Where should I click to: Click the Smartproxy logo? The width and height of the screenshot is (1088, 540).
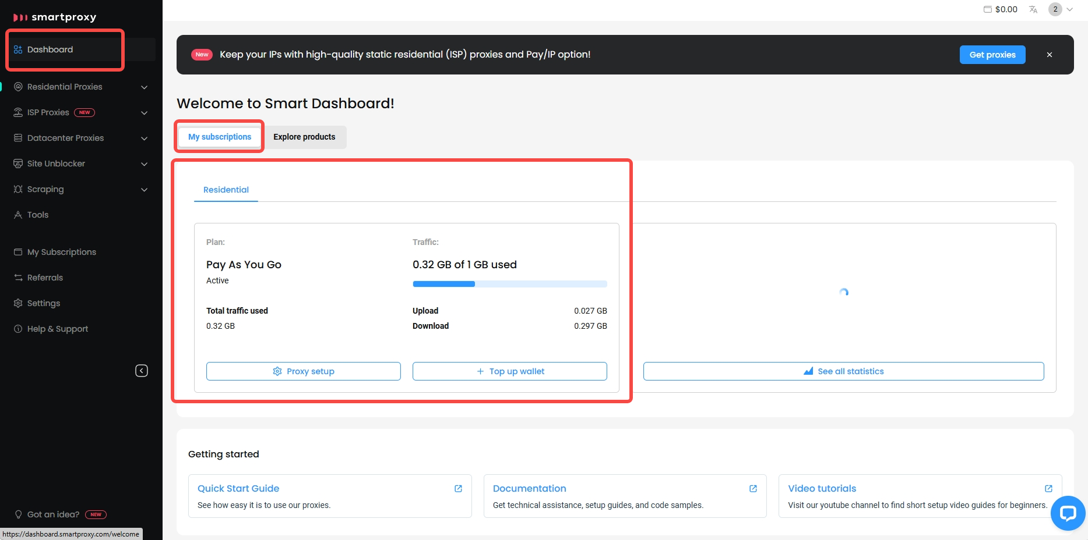click(55, 17)
